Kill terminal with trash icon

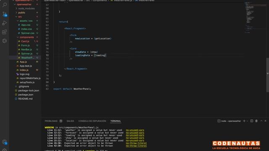coord(256,121)
